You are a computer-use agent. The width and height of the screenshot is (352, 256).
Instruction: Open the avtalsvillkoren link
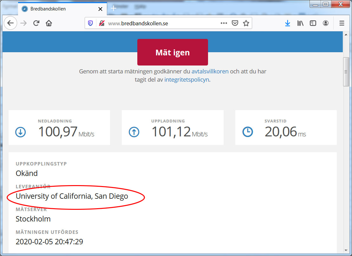tap(210, 71)
